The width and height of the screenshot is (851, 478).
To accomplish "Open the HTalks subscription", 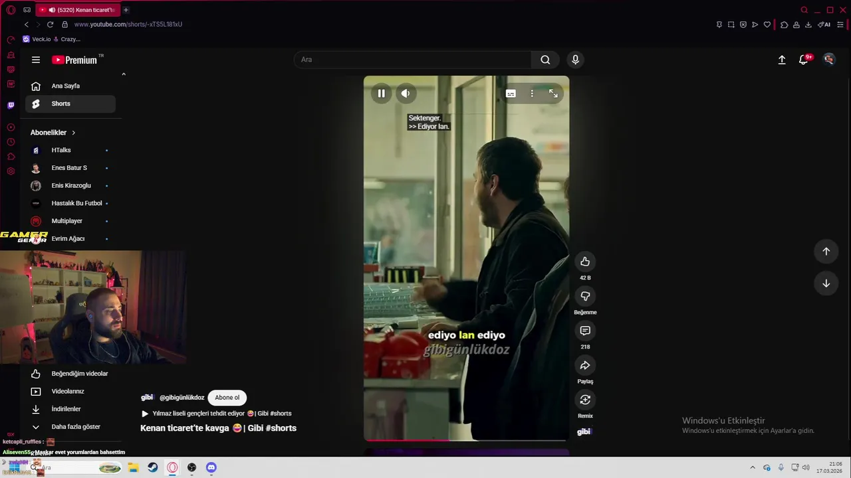I will click(70, 150).
